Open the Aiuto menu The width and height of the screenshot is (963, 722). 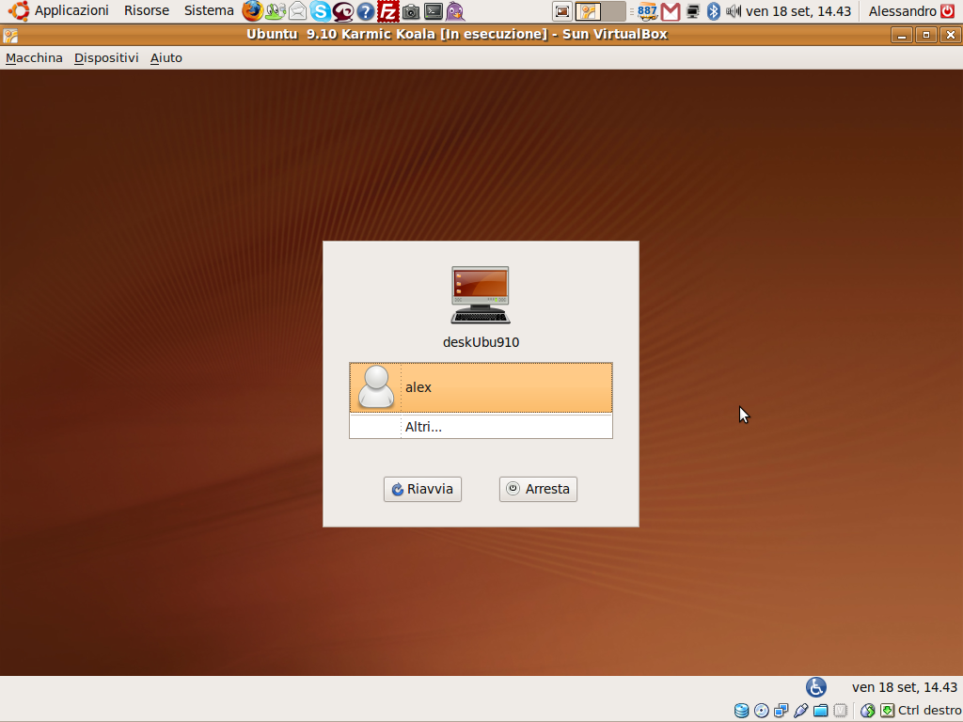[166, 57]
